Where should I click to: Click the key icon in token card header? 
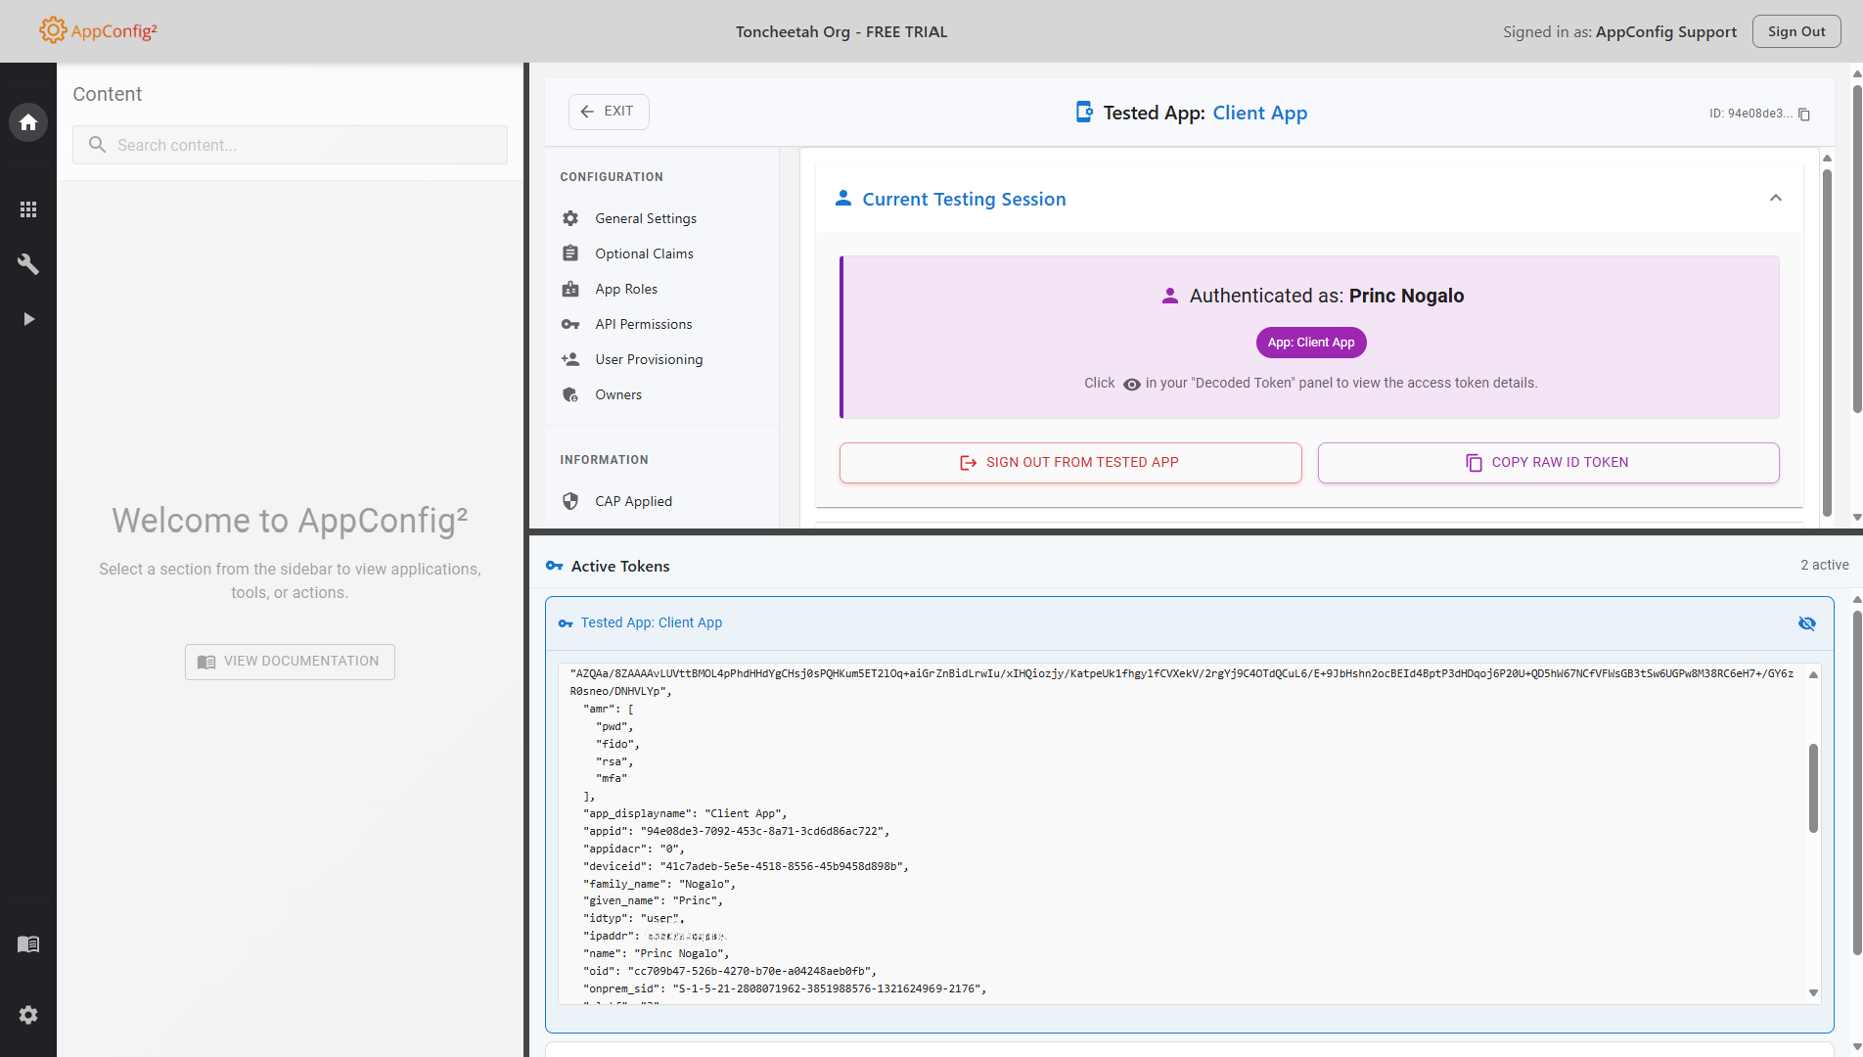pyautogui.click(x=566, y=623)
